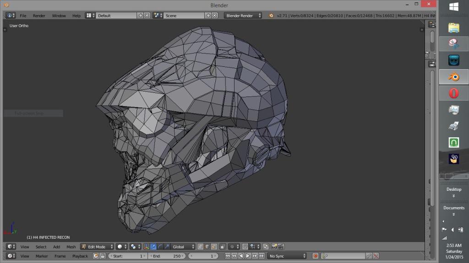The image size is (469, 263).
Task: Open the Render menu
Action: [x=39, y=16]
